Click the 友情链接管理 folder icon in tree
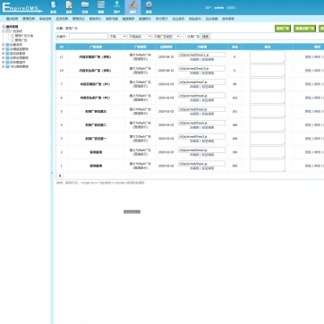Viewport: 324px width, 324px height. (8, 49)
